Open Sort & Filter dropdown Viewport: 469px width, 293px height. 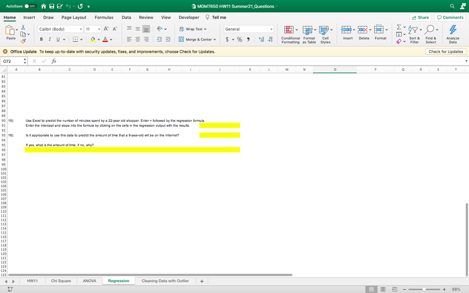tap(414, 35)
